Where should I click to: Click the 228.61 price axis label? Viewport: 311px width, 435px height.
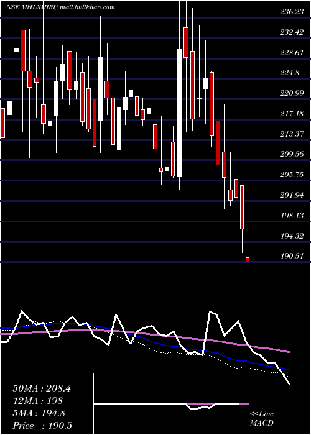pyautogui.click(x=292, y=53)
